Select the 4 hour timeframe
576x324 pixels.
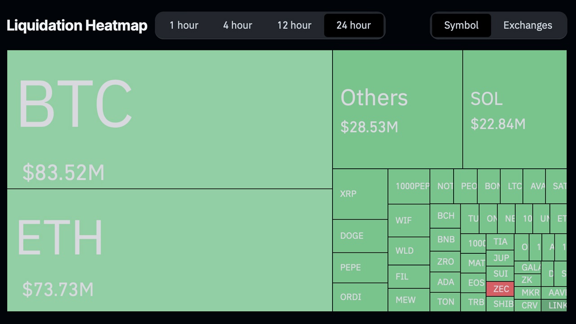238,25
